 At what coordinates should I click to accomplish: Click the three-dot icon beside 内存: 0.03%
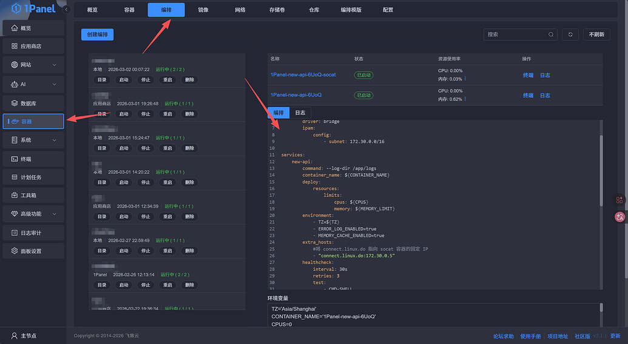click(465, 79)
